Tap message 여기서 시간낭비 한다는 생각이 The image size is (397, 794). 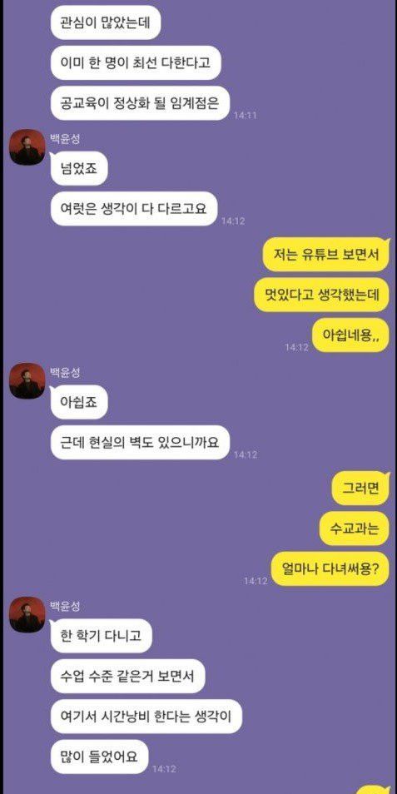[146, 716]
